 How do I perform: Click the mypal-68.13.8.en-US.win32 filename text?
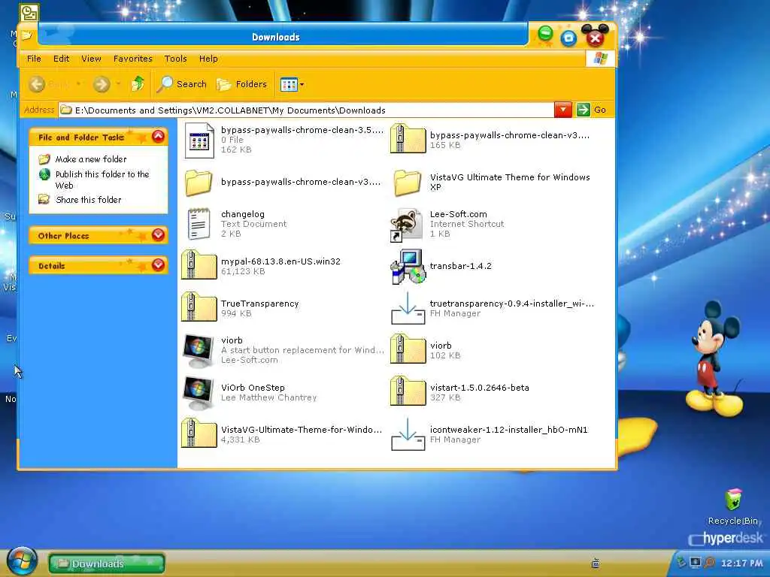coord(280,261)
